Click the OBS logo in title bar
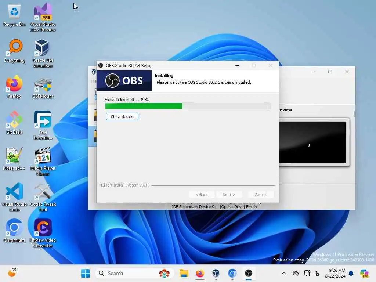This screenshot has height=282, width=376. pos(101,65)
